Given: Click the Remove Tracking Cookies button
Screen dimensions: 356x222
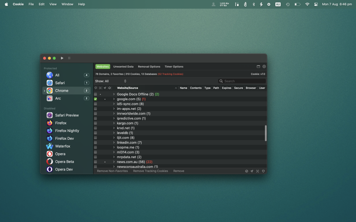Looking at the screenshot, I should coord(150,171).
